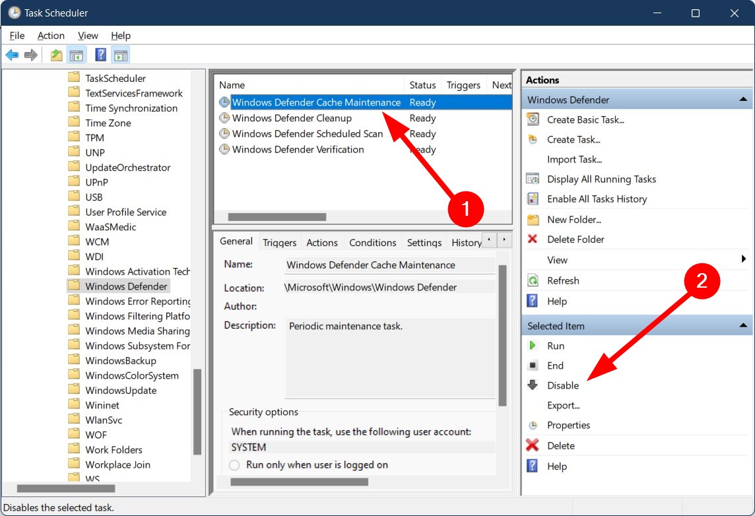This screenshot has height=516, width=755.
Task: Click the Properties action label
Action: [569, 425]
